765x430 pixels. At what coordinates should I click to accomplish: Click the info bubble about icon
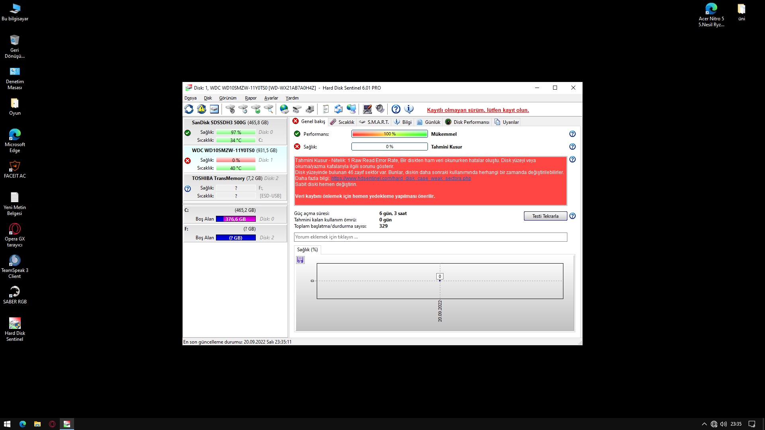[409, 109]
